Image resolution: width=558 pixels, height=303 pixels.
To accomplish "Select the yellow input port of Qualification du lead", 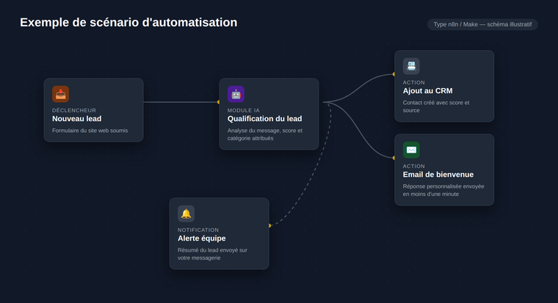I will tap(219, 102).
